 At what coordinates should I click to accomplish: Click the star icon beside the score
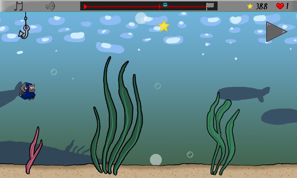[250, 6]
